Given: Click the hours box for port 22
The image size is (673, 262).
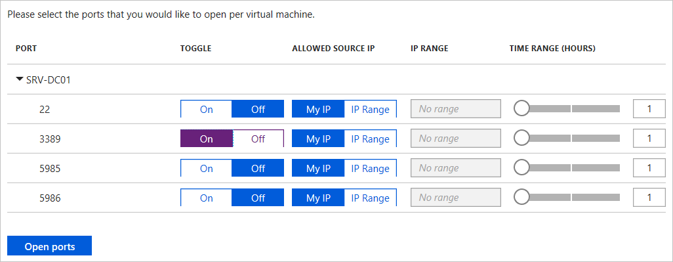Looking at the screenshot, I should coord(649,109).
